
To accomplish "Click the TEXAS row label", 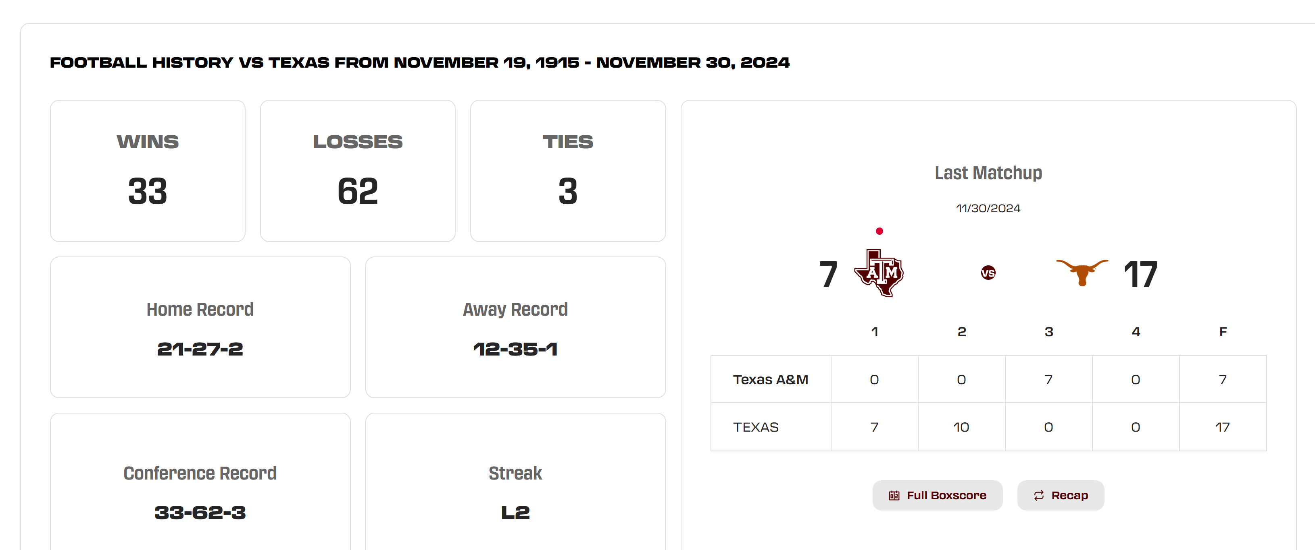I will [756, 427].
